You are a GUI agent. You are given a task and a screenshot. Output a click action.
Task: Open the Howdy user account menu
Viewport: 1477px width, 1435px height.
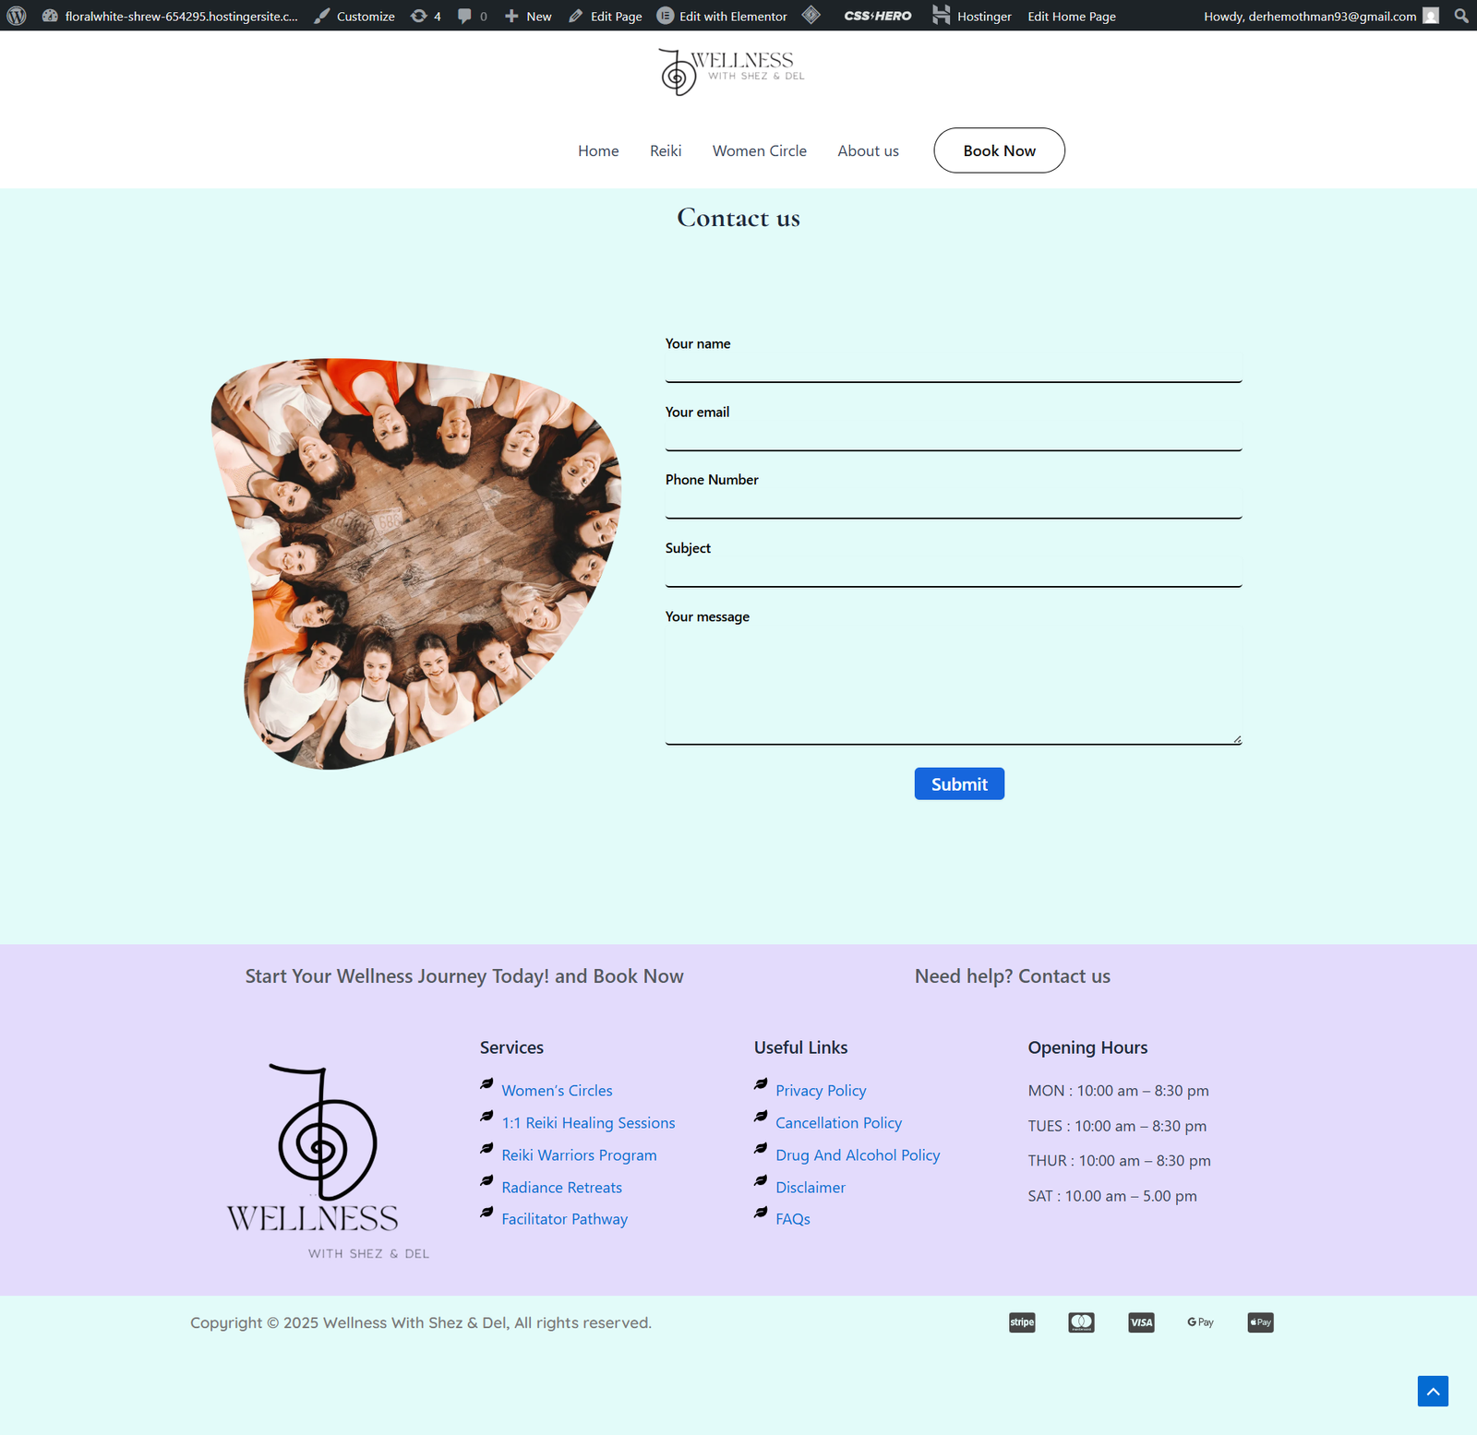coord(1320,16)
